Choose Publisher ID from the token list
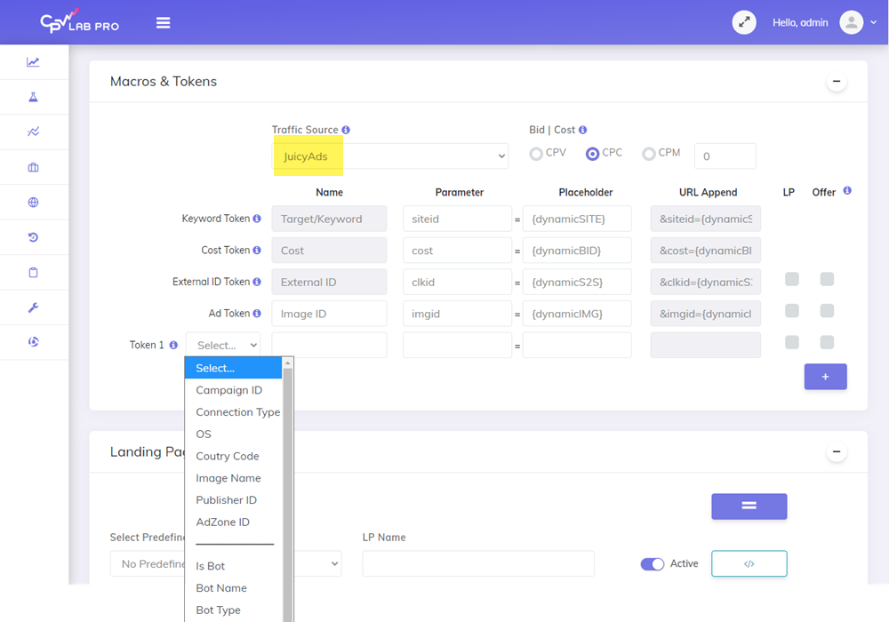 pyautogui.click(x=226, y=500)
